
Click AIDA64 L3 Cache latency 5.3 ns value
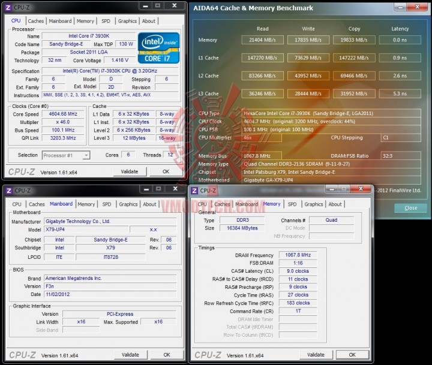pos(400,93)
